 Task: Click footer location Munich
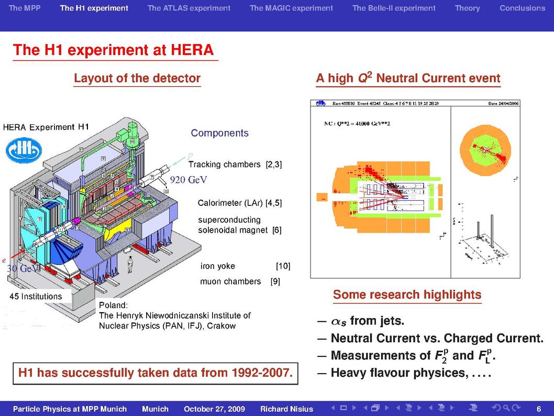point(155,409)
